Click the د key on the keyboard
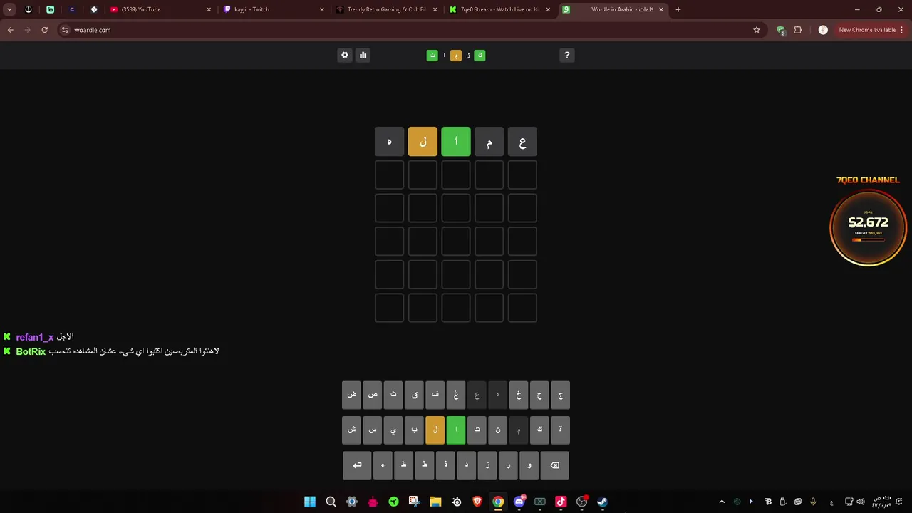Screen dimensions: 912x513 [467, 465]
